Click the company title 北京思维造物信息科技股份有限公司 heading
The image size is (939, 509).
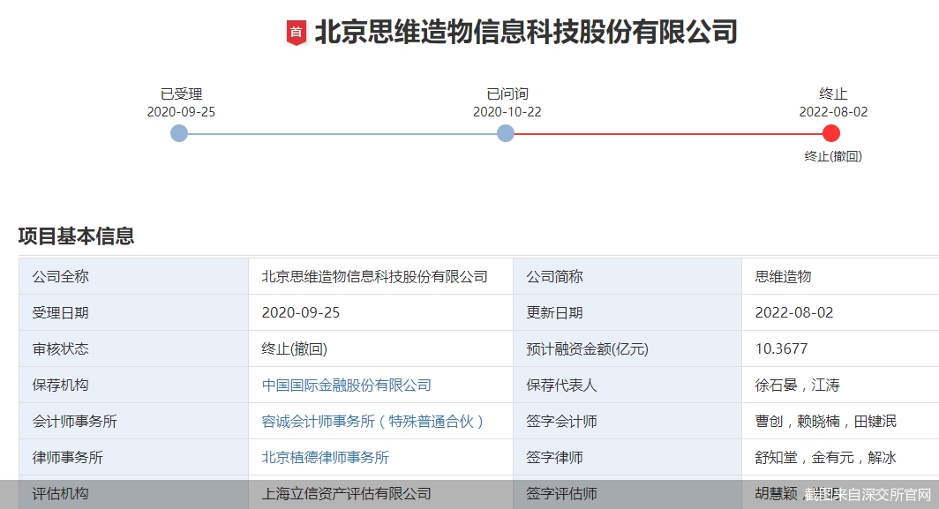click(x=526, y=32)
